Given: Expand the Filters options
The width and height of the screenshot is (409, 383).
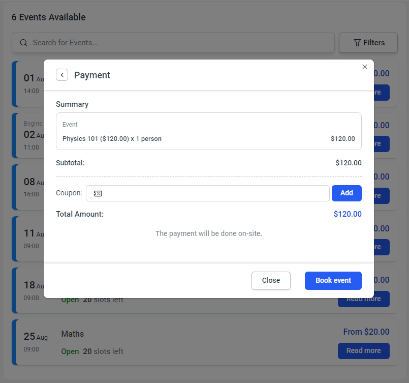Looking at the screenshot, I should click(368, 43).
